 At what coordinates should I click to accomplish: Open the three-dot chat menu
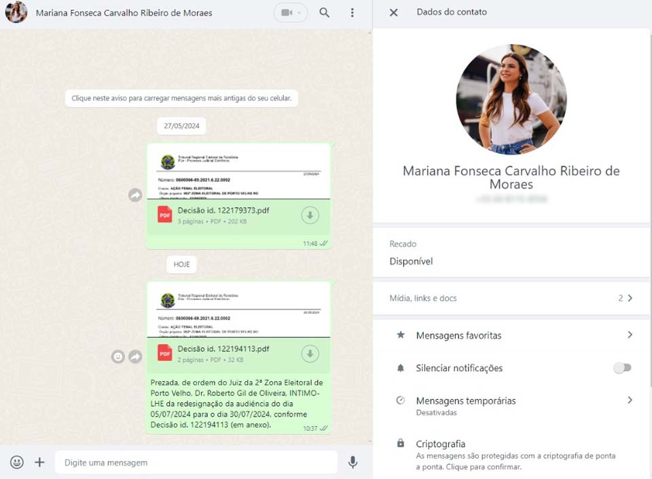click(x=352, y=12)
